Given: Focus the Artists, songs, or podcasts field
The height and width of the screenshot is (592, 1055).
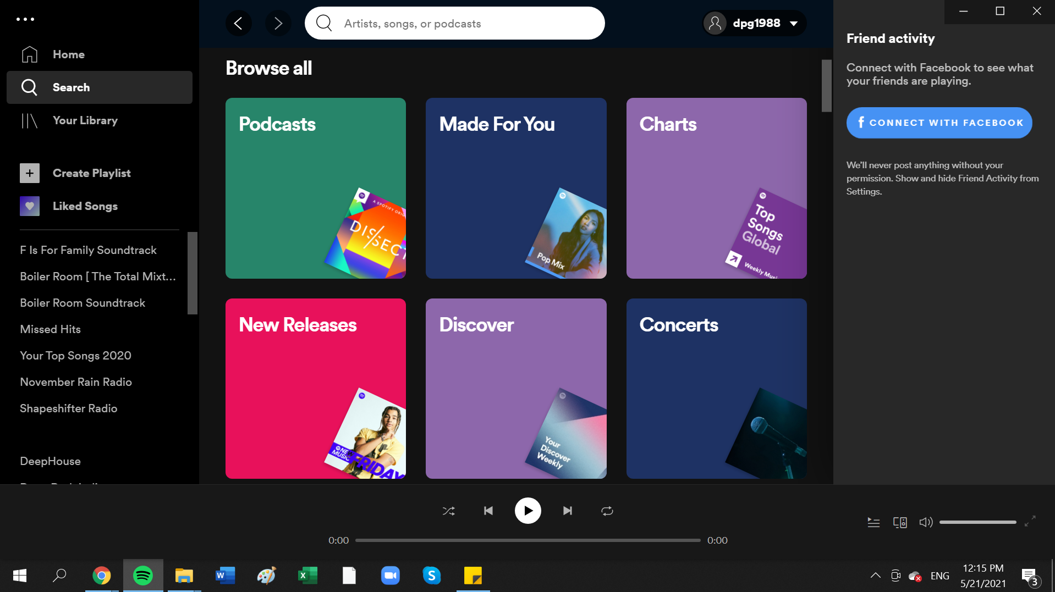Looking at the screenshot, I should (455, 23).
